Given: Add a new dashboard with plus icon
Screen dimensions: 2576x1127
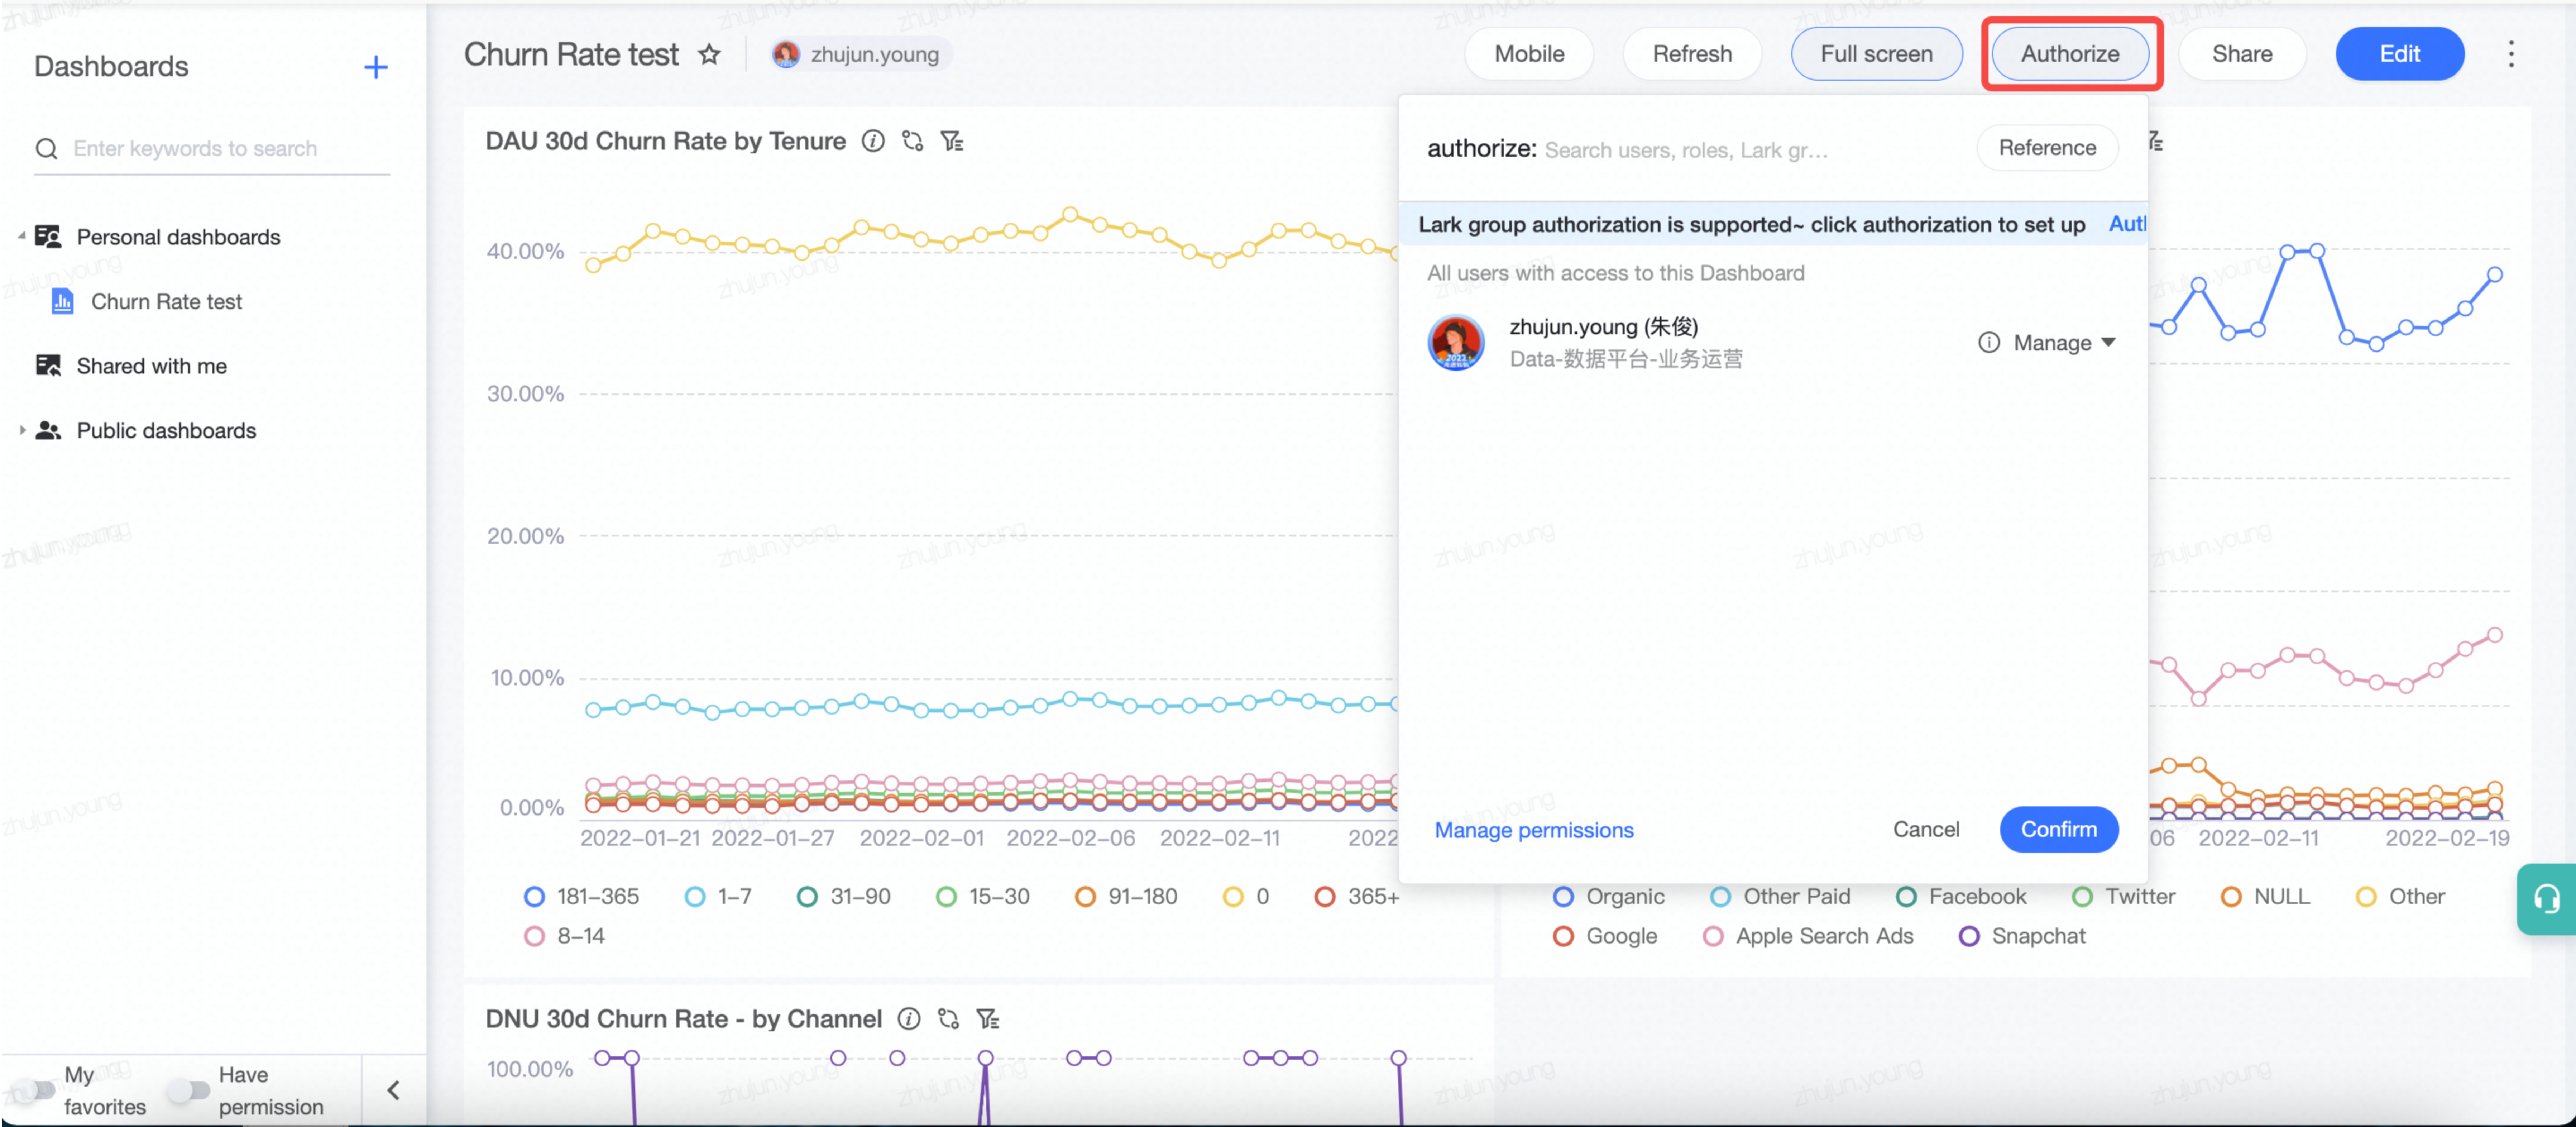Looking at the screenshot, I should (x=375, y=67).
